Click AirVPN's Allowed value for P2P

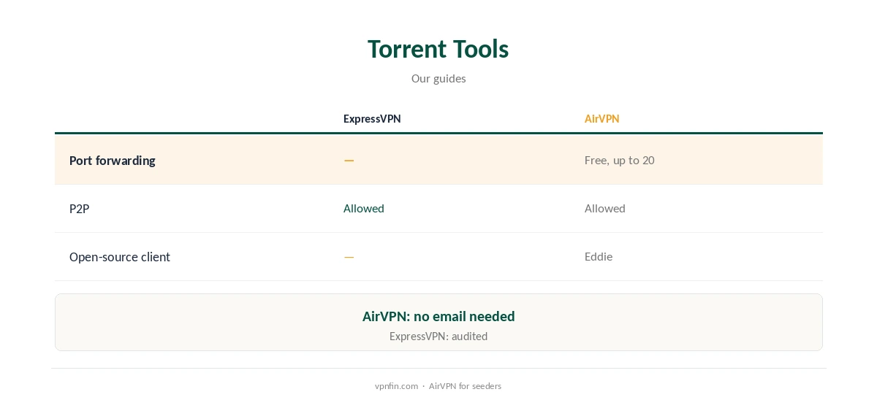coord(605,209)
